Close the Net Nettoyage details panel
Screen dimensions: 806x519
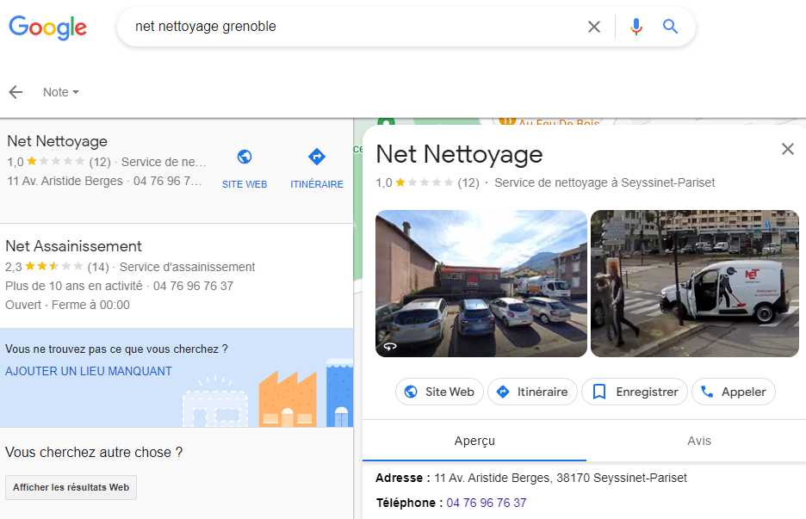coord(788,149)
